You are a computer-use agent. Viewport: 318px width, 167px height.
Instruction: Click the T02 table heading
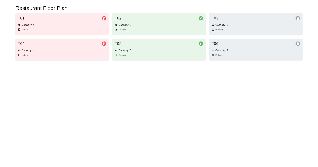click(118, 18)
